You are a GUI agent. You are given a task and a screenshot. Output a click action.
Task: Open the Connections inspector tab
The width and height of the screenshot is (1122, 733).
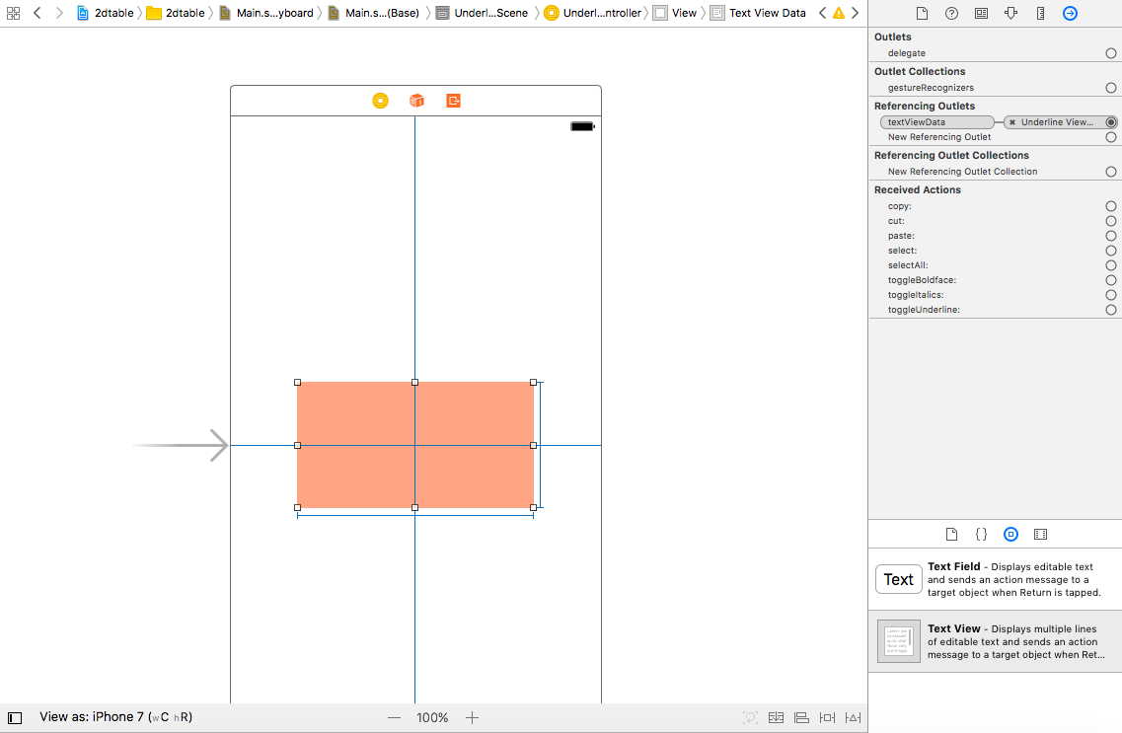[x=1070, y=14]
